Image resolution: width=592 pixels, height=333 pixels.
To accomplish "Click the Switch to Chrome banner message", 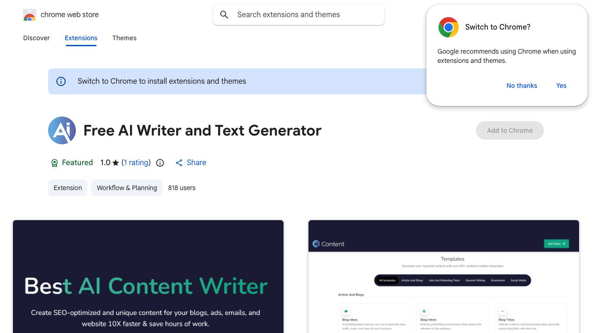I will click(x=162, y=81).
